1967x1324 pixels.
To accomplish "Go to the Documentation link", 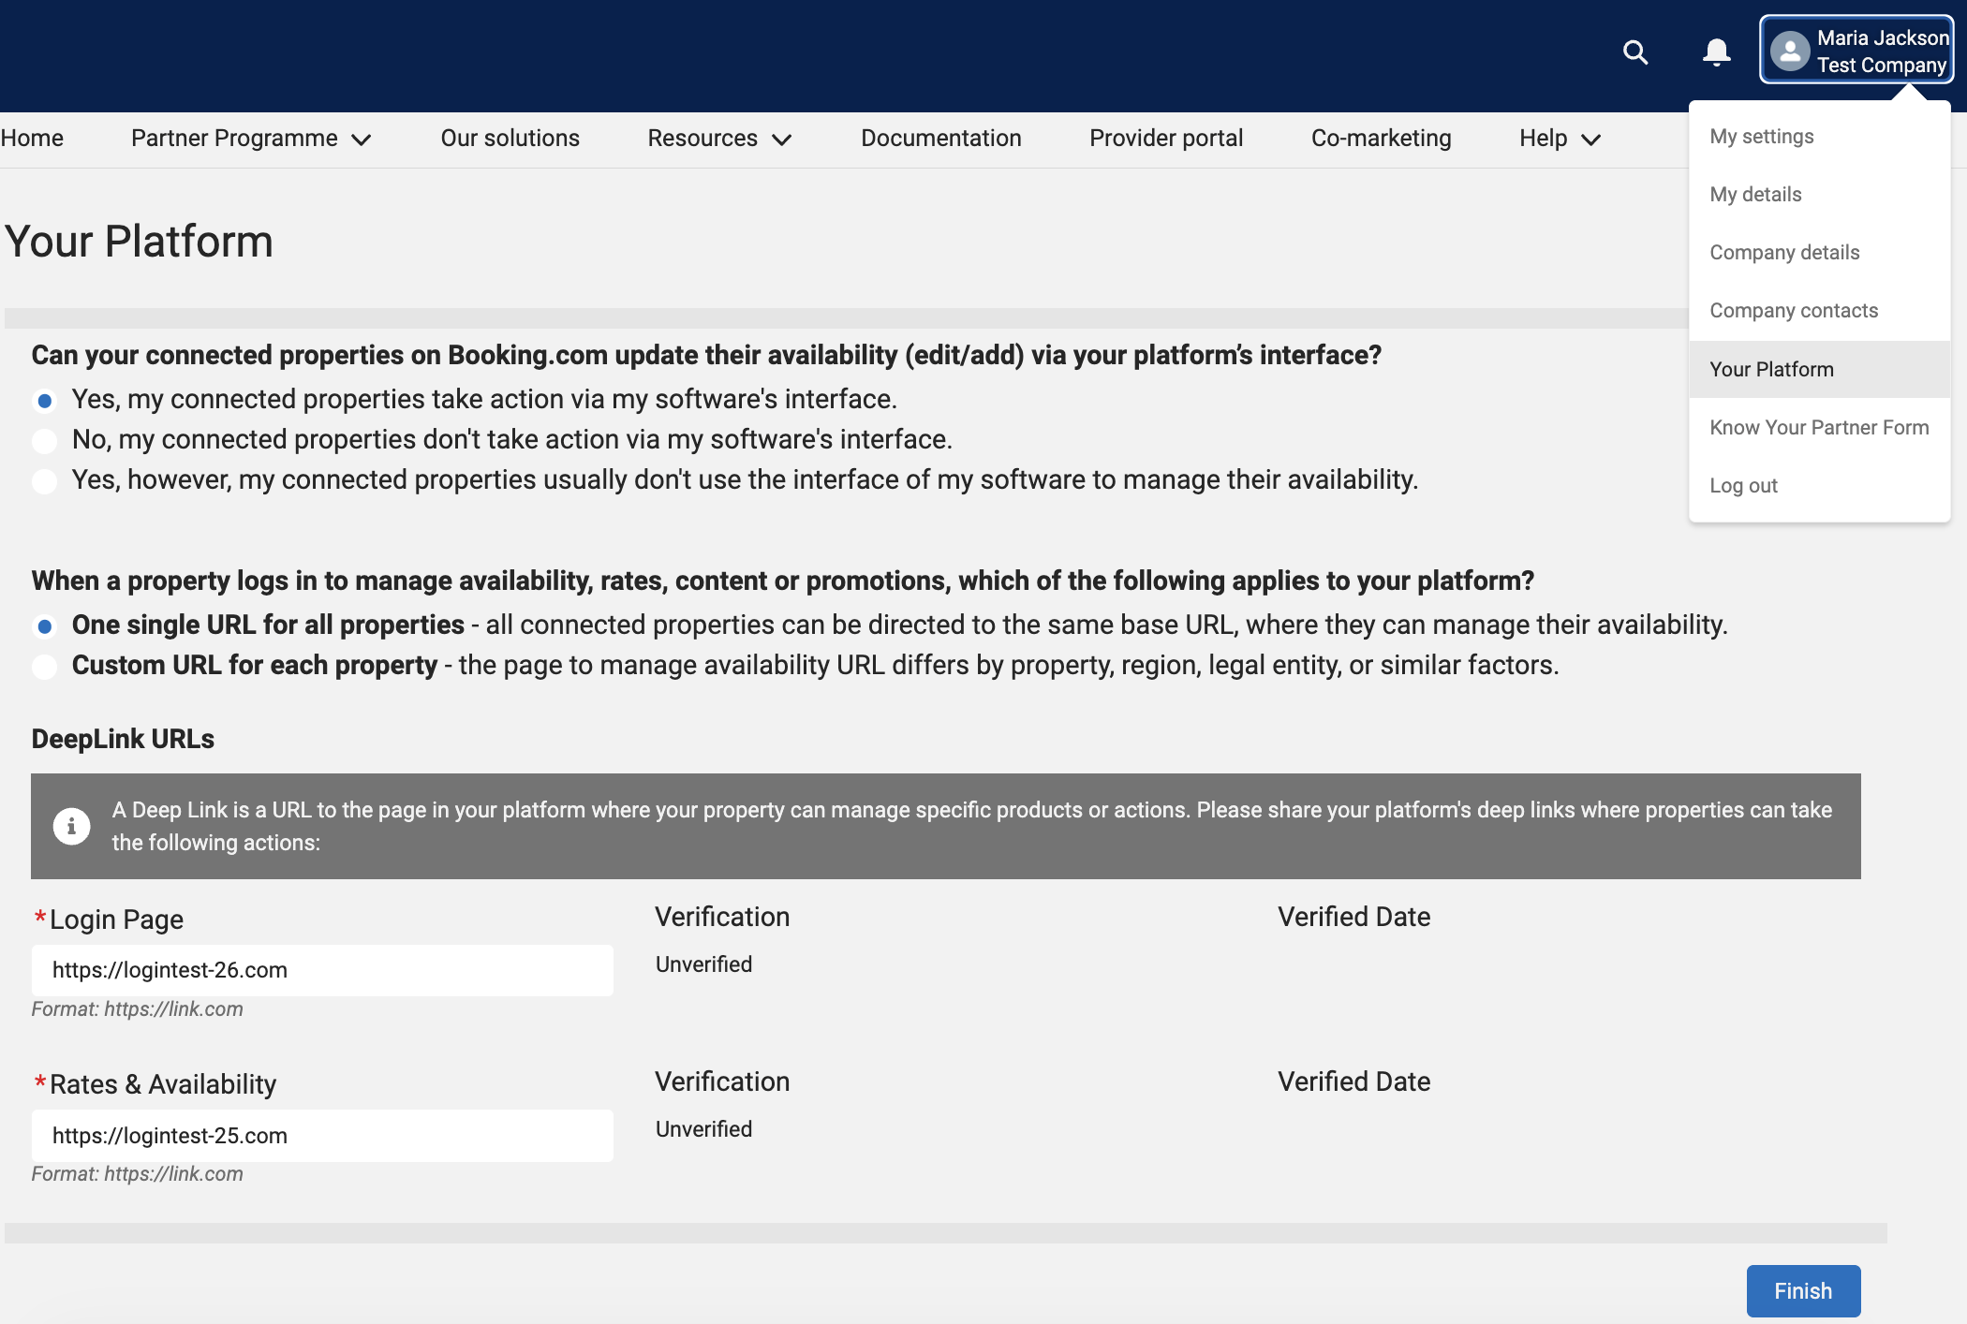I will (940, 139).
